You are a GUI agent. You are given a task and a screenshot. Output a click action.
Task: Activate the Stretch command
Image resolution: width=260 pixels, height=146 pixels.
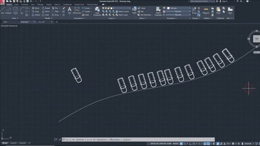36,15
